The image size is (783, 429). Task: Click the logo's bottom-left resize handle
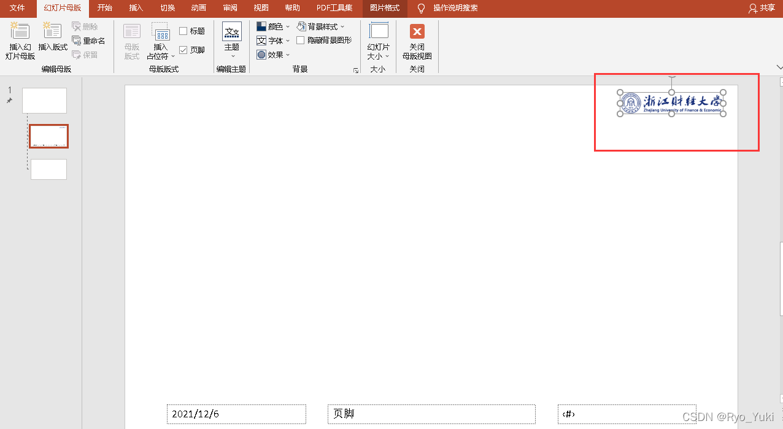pyautogui.click(x=620, y=114)
